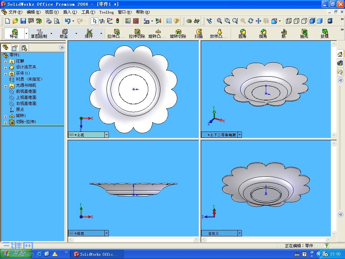345x259 pixels.
Task: Open the 文件 menu
Action: (x=15, y=12)
